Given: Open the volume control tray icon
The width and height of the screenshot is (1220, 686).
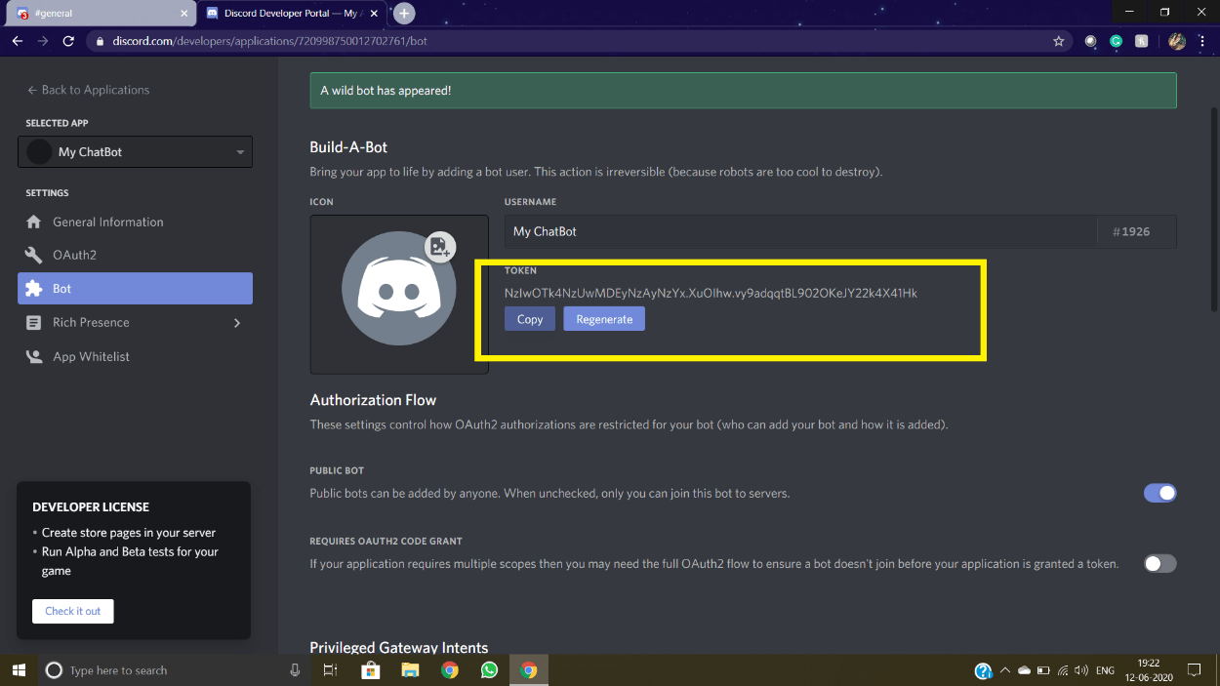Looking at the screenshot, I should (1081, 670).
